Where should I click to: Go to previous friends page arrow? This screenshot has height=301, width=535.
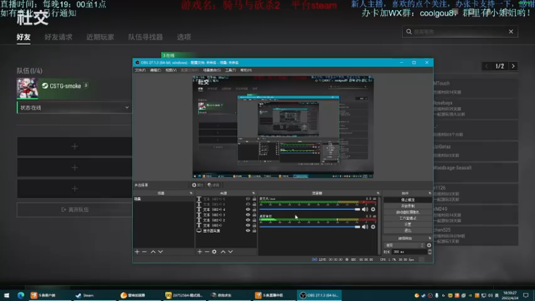tap(487, 66)
